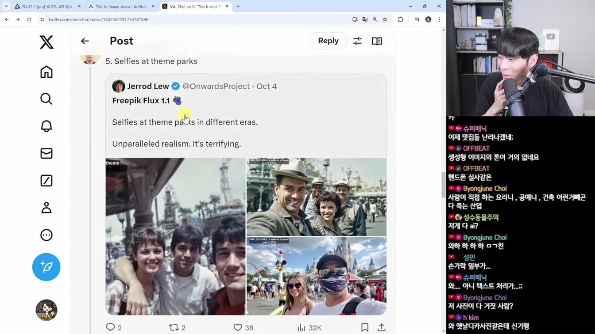This screenshot has width=595, height=334.
Task: Click the browser forward arrow
Action: 18,19
